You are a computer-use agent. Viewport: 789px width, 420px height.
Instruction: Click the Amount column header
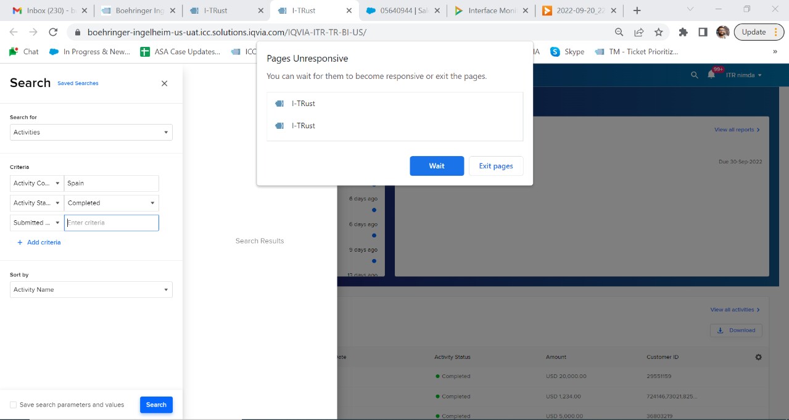point(556,357)
